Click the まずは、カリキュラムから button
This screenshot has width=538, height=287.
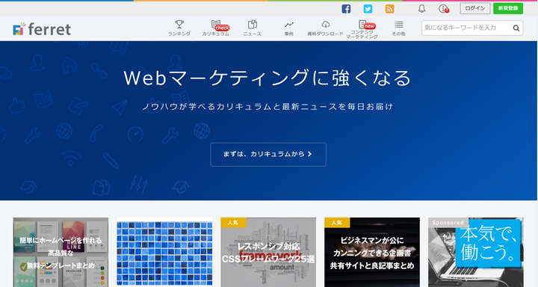pos(268,155)
